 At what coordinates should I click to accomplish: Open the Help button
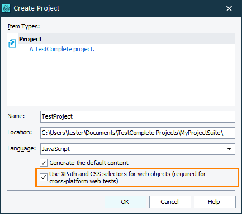215,202
